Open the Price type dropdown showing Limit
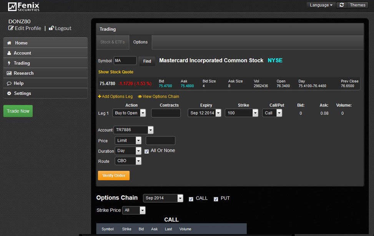374x236 pixels. [128, 140]
